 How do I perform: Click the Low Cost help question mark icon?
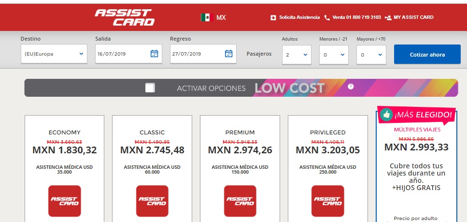351,87
